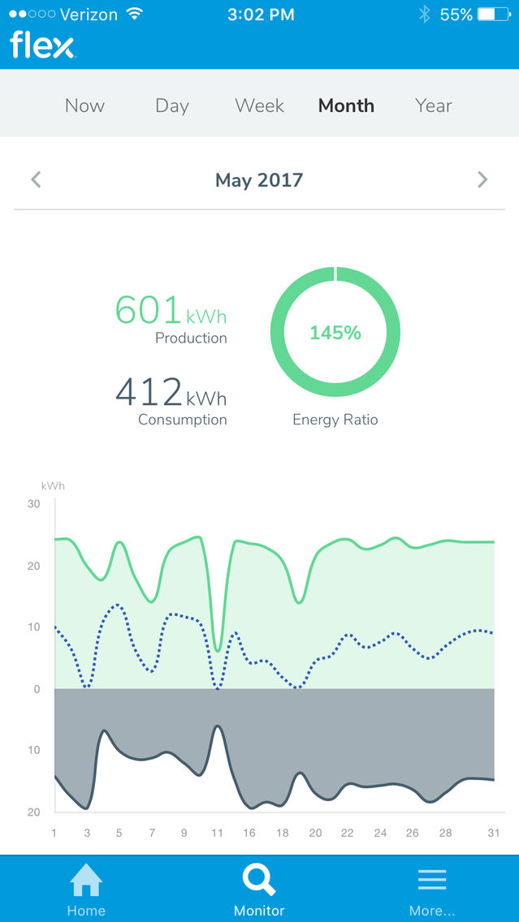Image resolution: width=519 pixels, height=922 pixels.
Task: Tap the May 2017 heading
Action: [x=259, y=180]
